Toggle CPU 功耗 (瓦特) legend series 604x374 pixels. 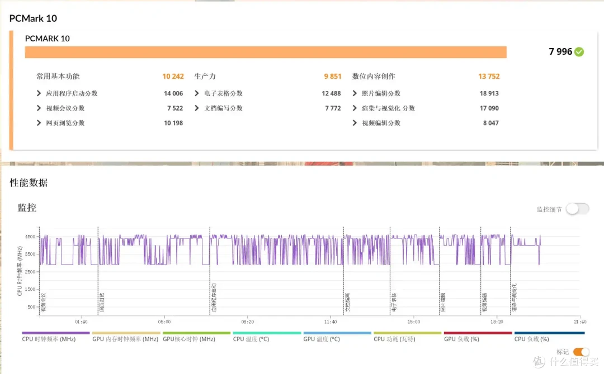point(407,337)
